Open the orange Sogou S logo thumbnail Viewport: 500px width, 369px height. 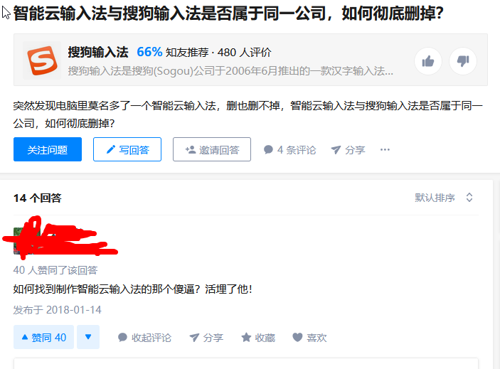[x=42, y=60]
